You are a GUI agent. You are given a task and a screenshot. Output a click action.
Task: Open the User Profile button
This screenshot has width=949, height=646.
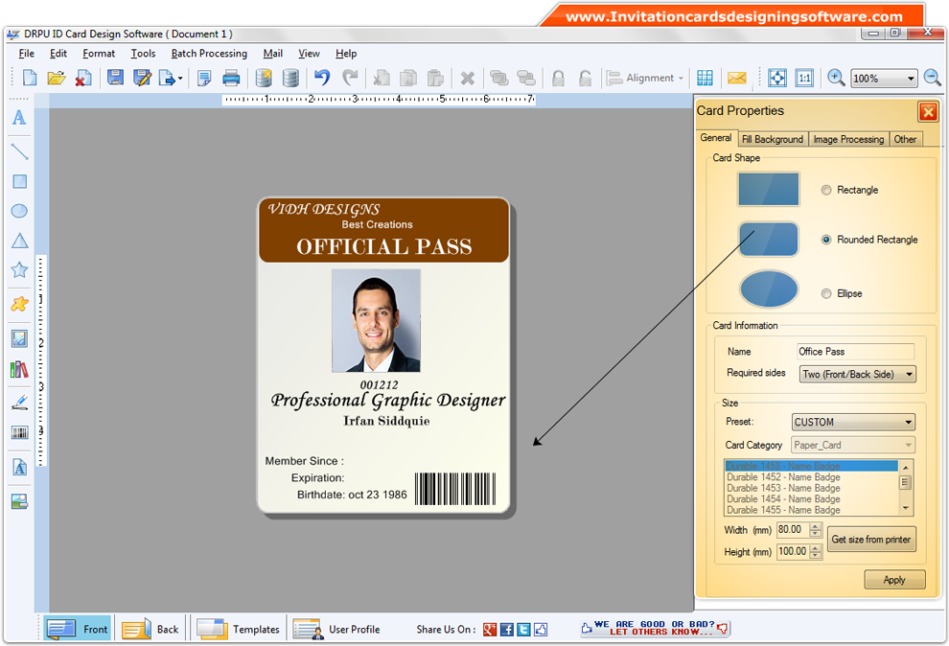[x=336, y=629]
